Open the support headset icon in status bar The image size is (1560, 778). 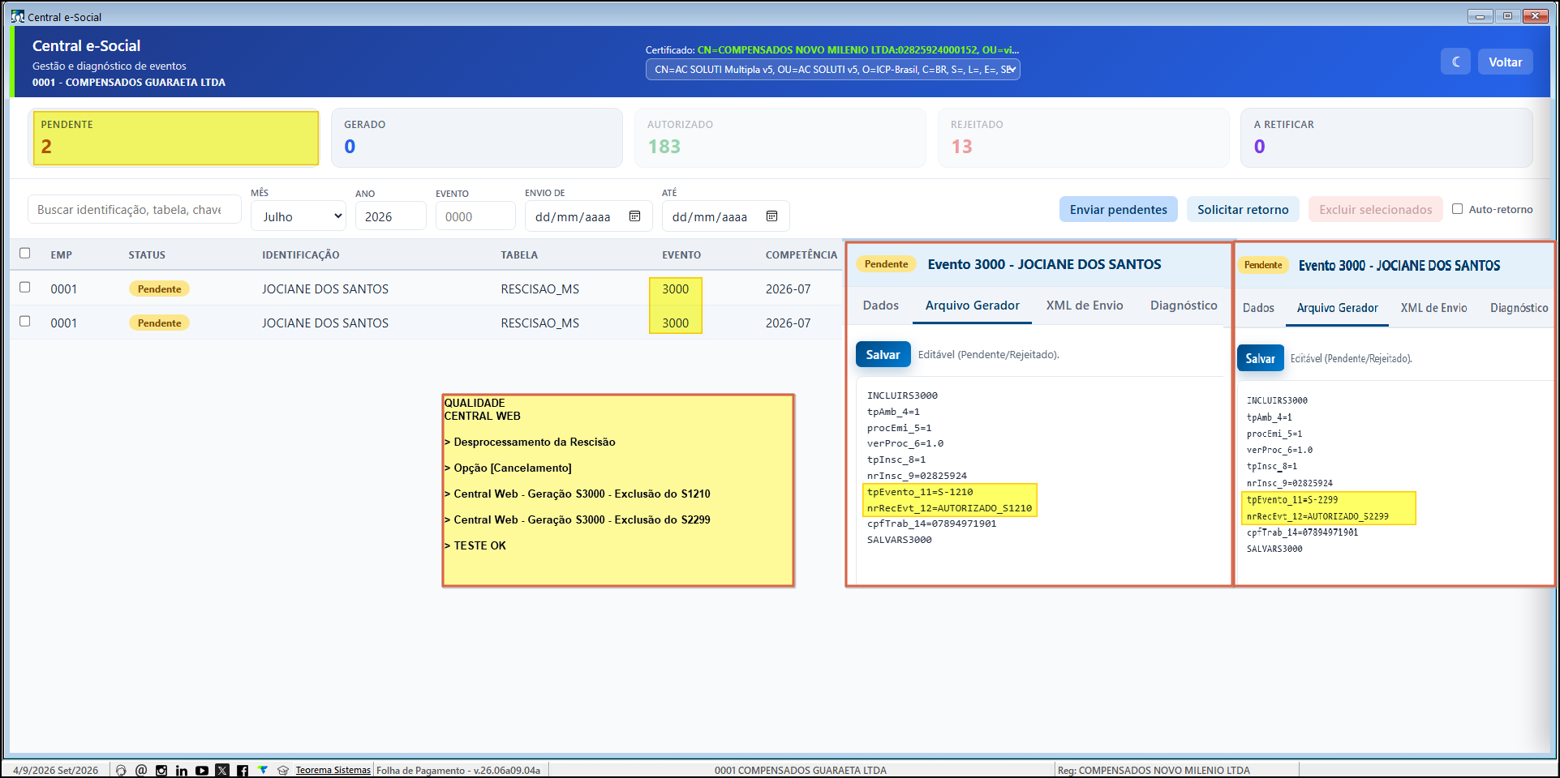(121, 770)
